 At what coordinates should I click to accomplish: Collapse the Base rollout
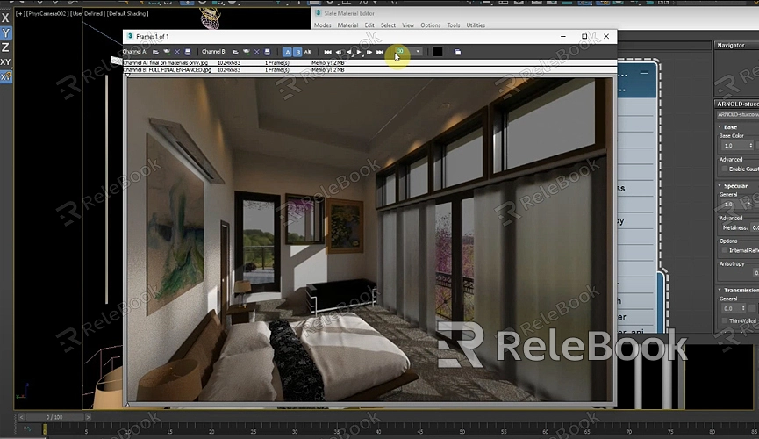pos(720,127)
